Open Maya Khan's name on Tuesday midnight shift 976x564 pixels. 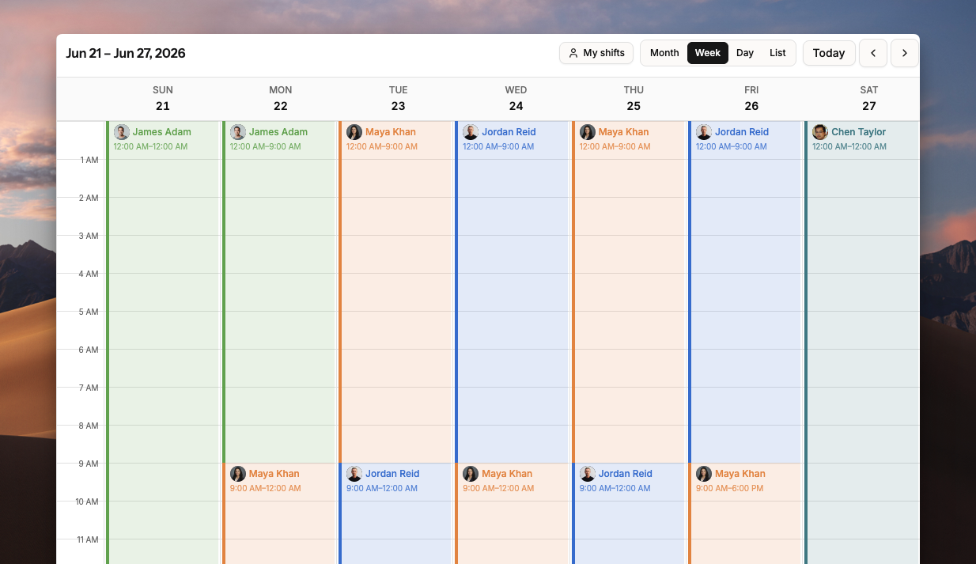(391, 132)
